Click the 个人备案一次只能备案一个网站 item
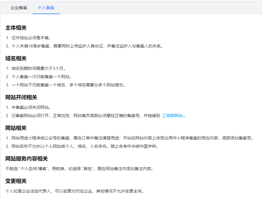Viewport: 262px width, 199px height. (x=41, y=77)
